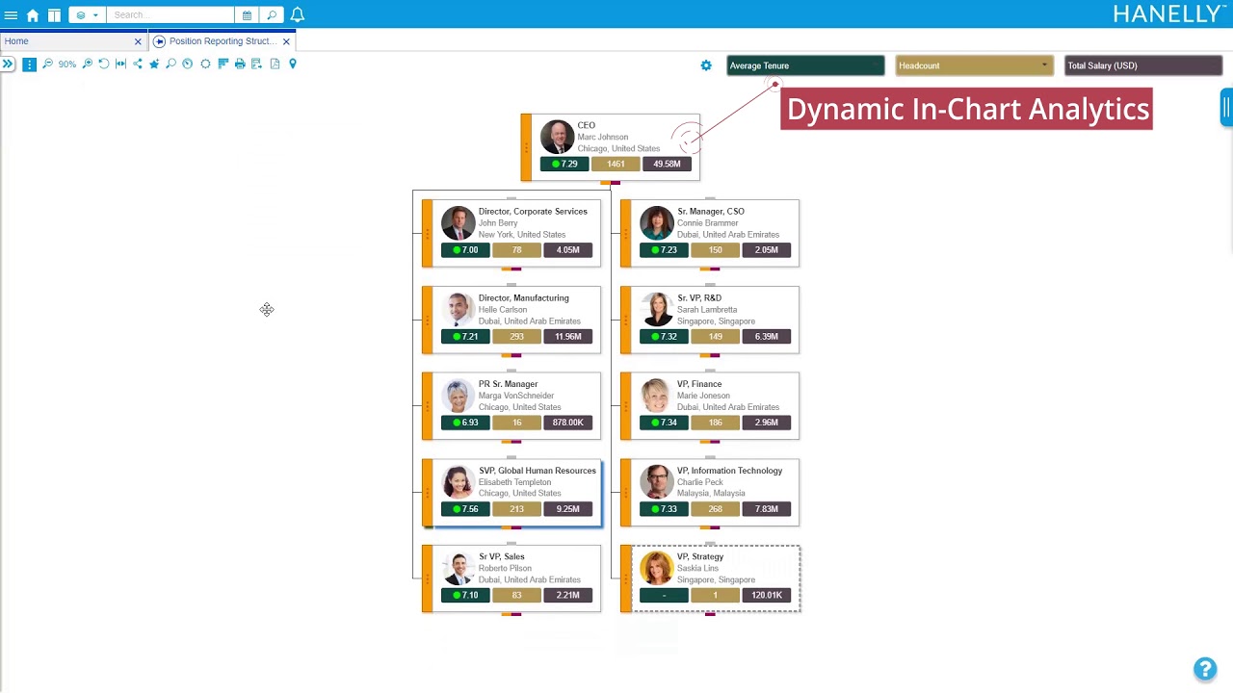Select Director, Manufacturing card title
This screenshot has width=1233, height=693.
coord(524,298)
